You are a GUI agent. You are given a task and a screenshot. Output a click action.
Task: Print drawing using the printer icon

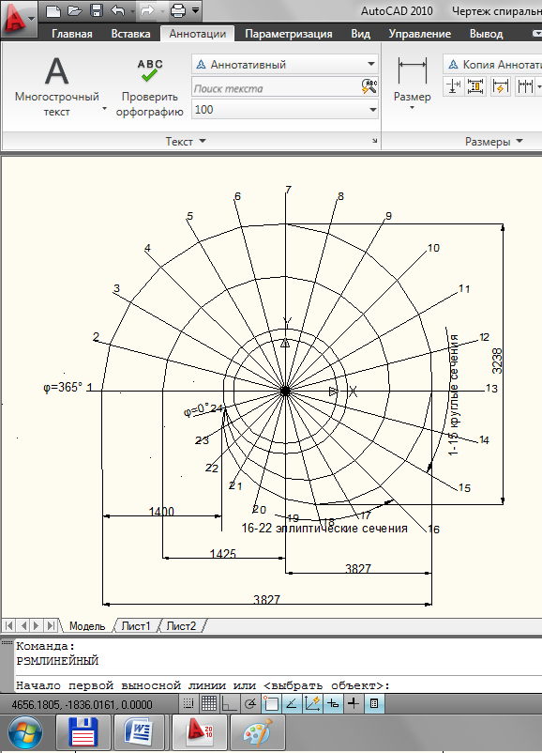(178, 10)
